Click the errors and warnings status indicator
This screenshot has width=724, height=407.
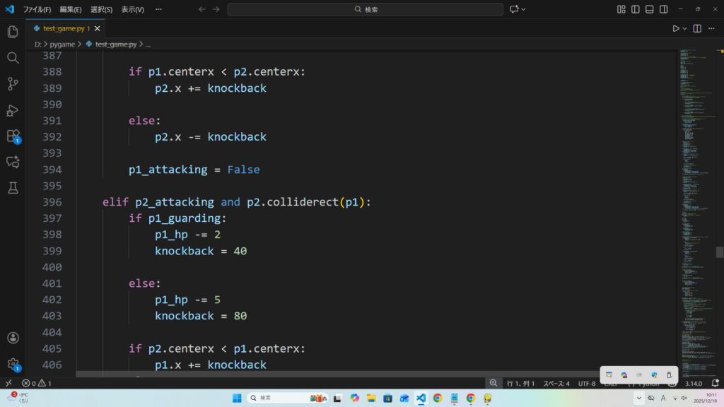pyautogui.click(x=36, y=383)
